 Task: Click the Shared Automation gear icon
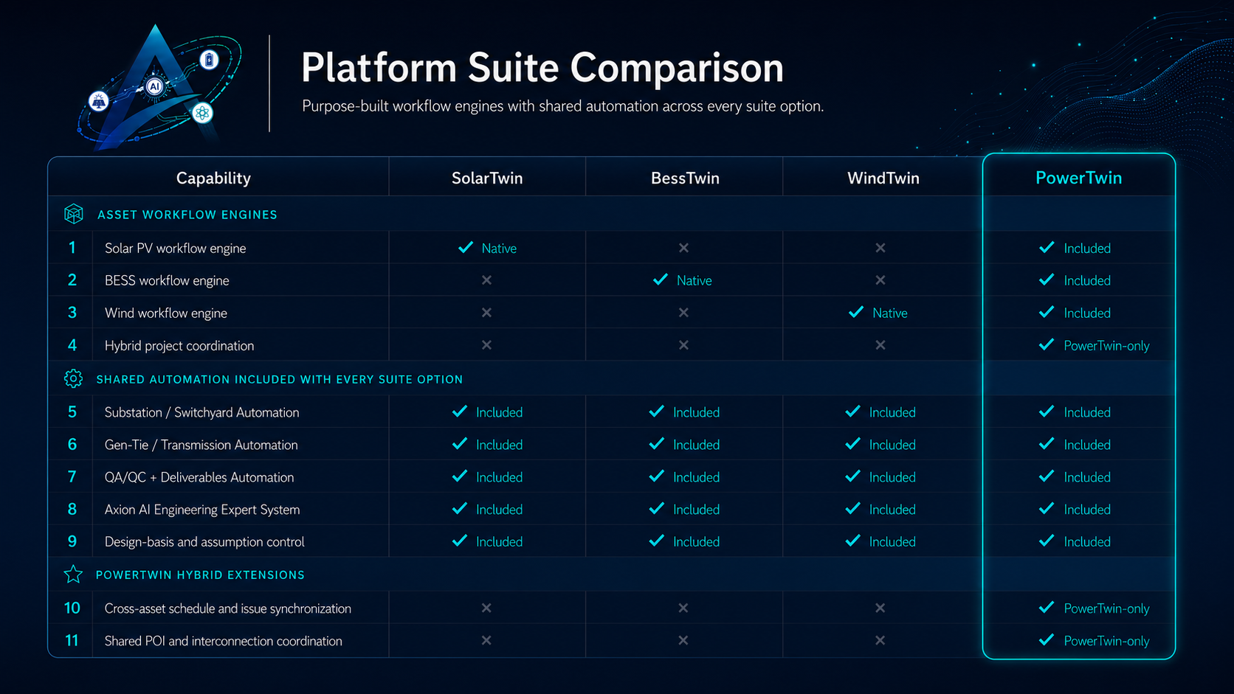click(x=73, y=379)
